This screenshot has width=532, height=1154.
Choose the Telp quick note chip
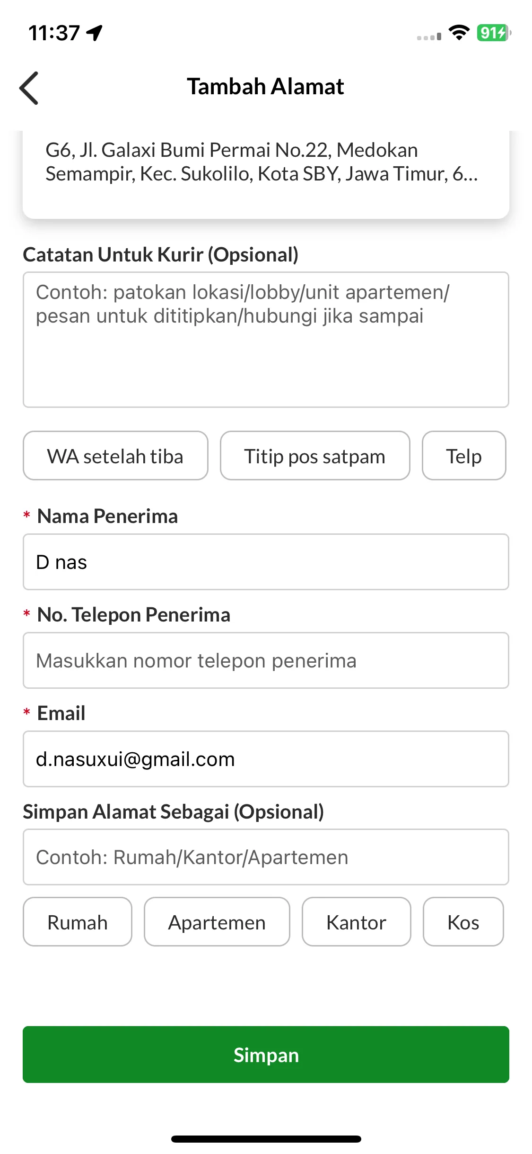pos(464,456)
